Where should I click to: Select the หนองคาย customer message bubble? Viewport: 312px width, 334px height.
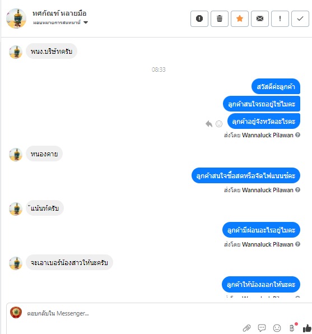[44, 154]
